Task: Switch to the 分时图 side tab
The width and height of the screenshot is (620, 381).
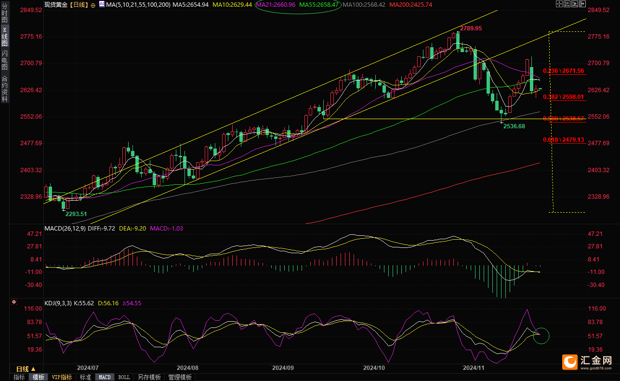Action: point(4,14)
